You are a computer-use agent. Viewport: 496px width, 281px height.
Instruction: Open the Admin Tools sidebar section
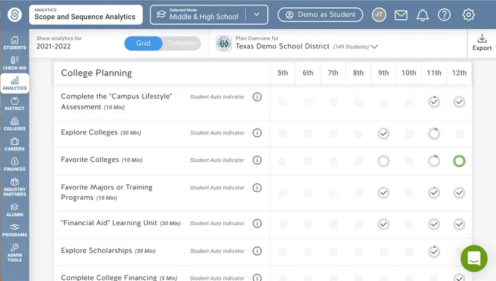coord(14,253)
